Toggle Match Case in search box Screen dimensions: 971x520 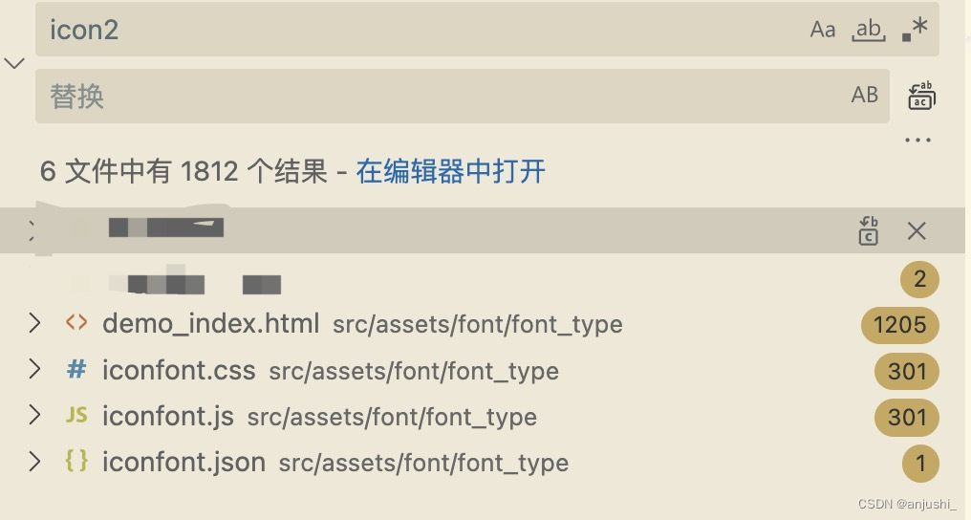[x=823, y=29]
